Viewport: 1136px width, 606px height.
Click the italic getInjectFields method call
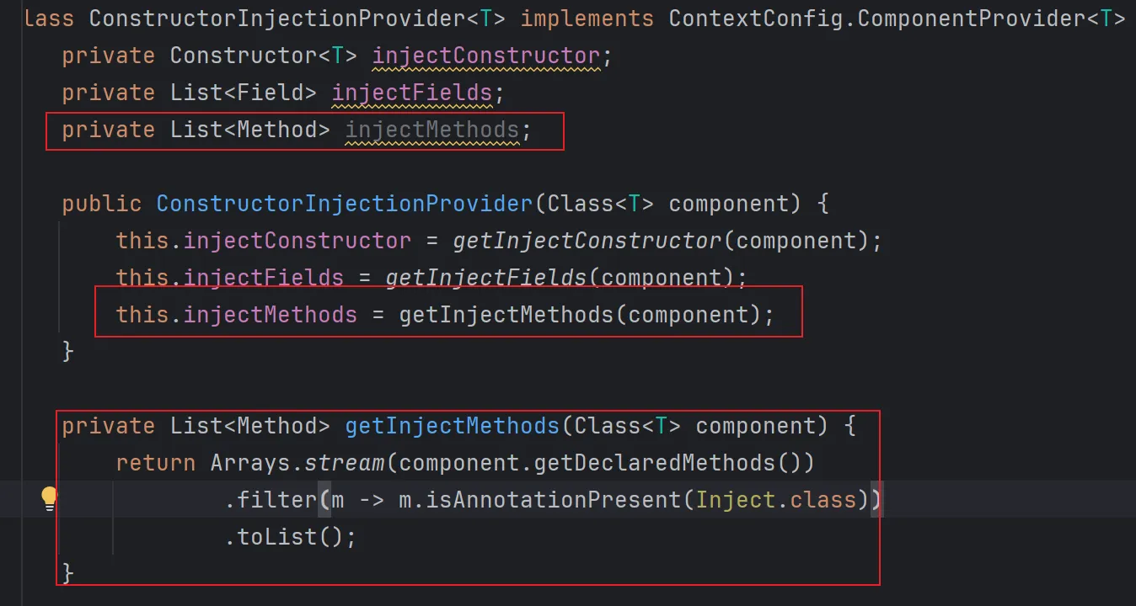[x=486, y=278]
